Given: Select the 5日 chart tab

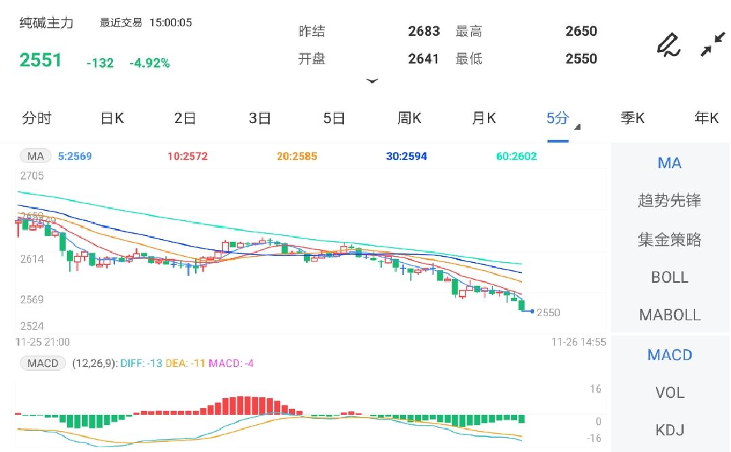Looking at the screenshot, I should (x=334, y=118).
